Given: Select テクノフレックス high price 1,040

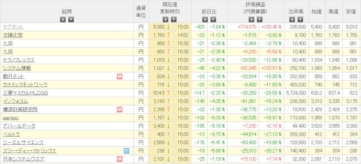Looking at the screenshot, I should click(334, 60).
